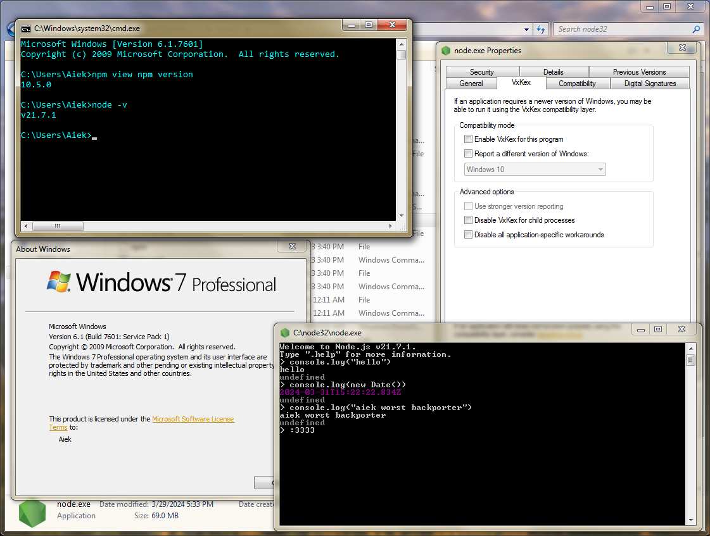710x536 pixels.
Task: Click the cmd.exe vertical scrollbar thumb
Action: coord(401,54)
